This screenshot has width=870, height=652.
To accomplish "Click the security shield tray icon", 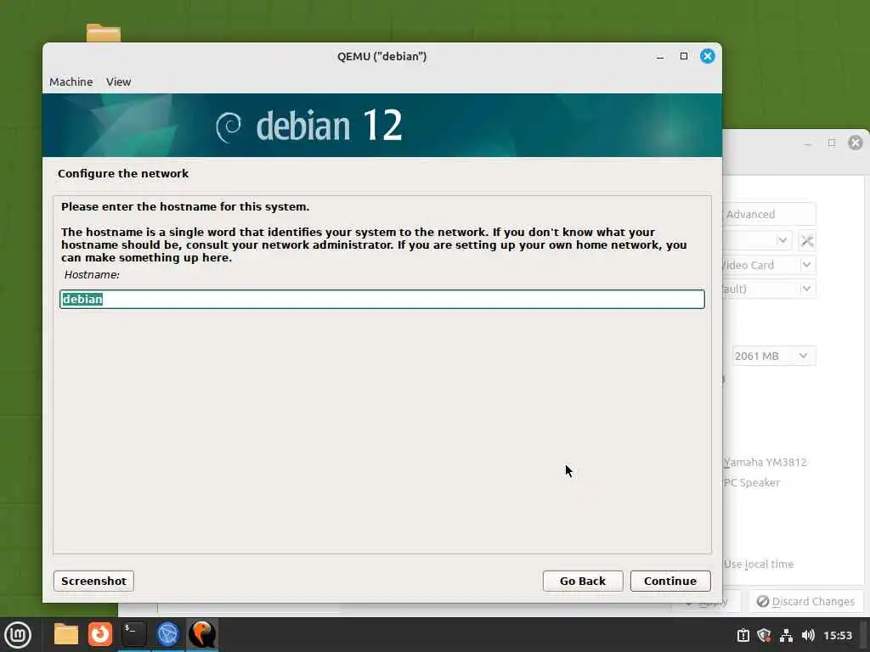I will (765, 635).
